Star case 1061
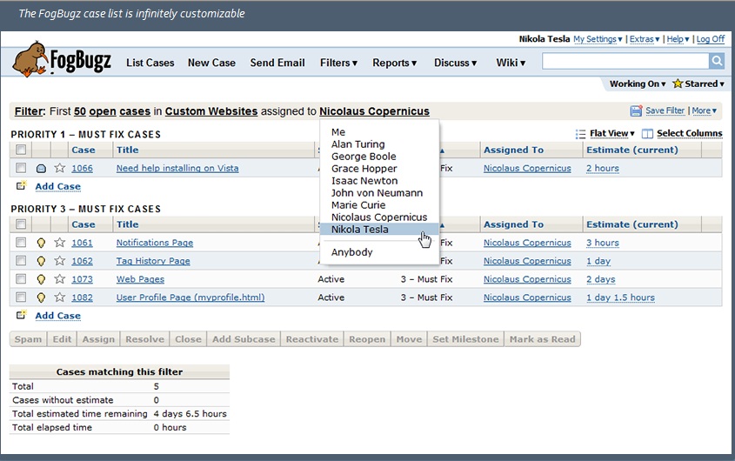 [59, 243]
